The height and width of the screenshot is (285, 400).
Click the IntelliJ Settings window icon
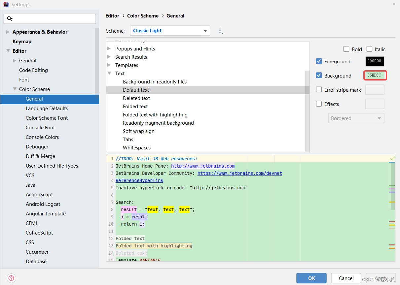pos(6,5)
